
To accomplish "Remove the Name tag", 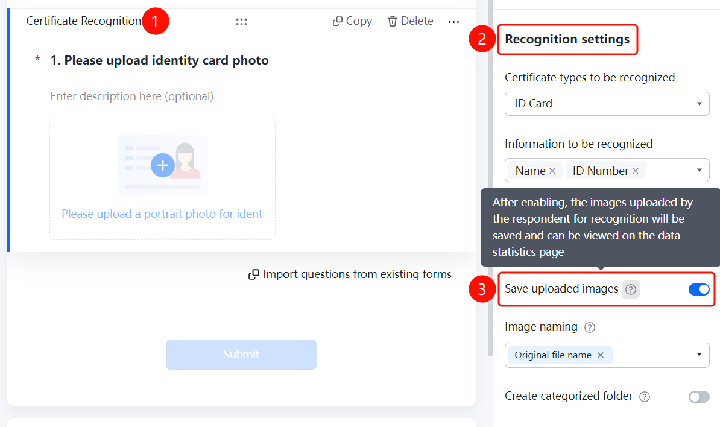I will [552, 171].
